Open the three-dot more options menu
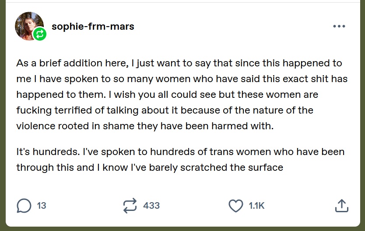 339,26
